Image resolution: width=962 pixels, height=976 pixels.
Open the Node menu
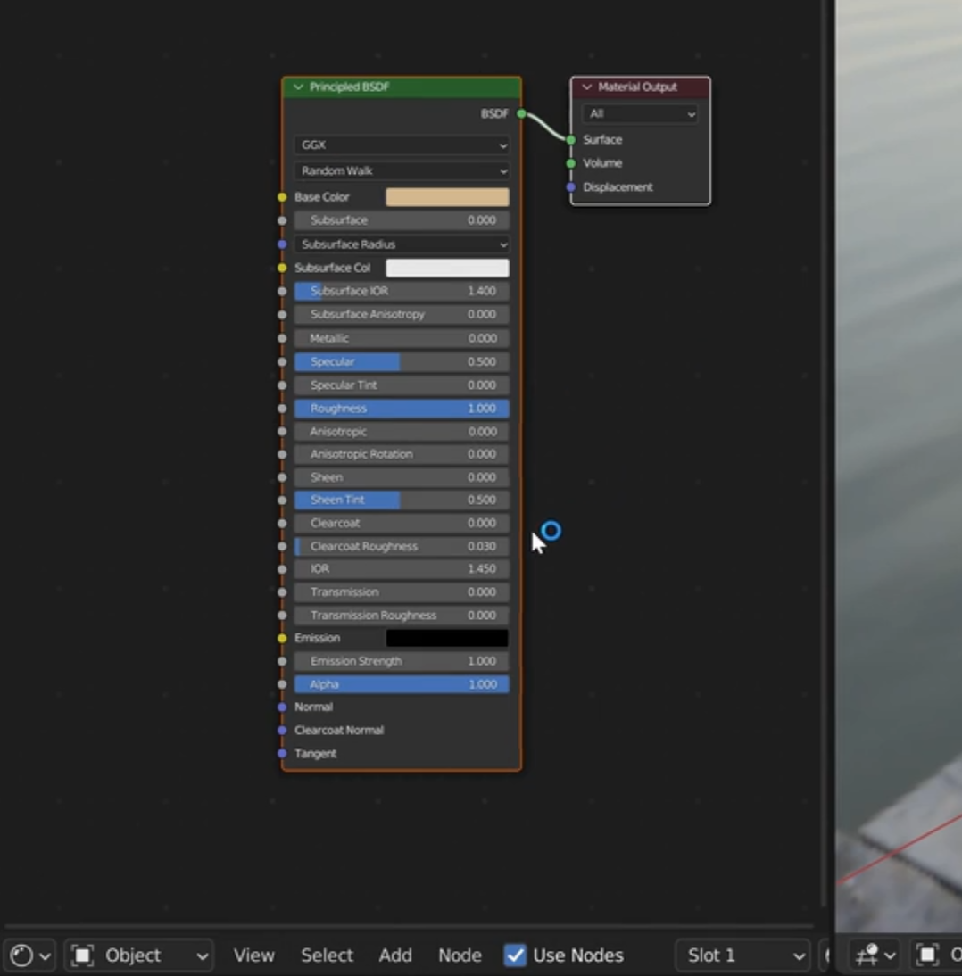point(460,955)
